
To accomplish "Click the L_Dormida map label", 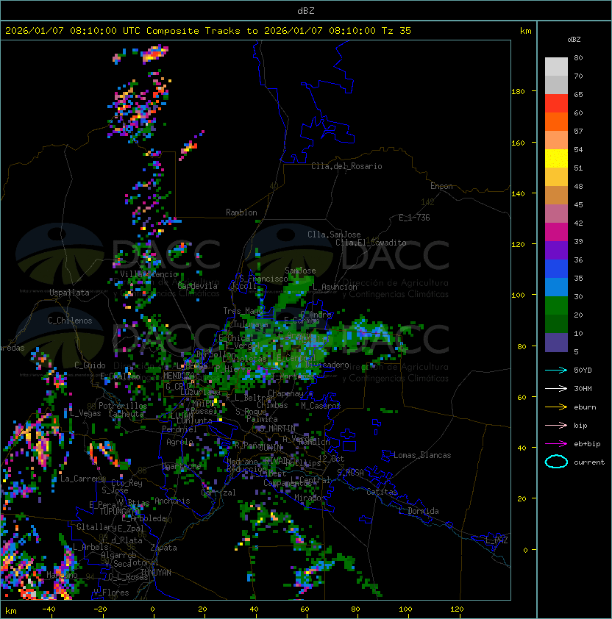I will pos(419,511).
